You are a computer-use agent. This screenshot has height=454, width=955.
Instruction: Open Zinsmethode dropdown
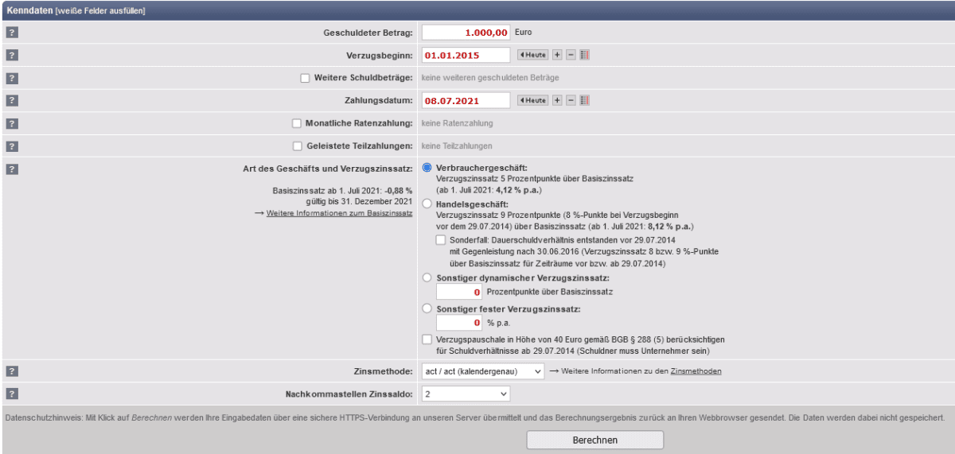(x=483, y=371)
